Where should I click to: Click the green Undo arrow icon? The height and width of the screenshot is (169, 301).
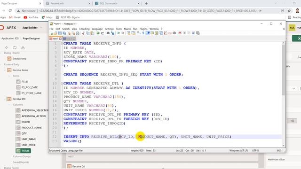click(98, 33)
